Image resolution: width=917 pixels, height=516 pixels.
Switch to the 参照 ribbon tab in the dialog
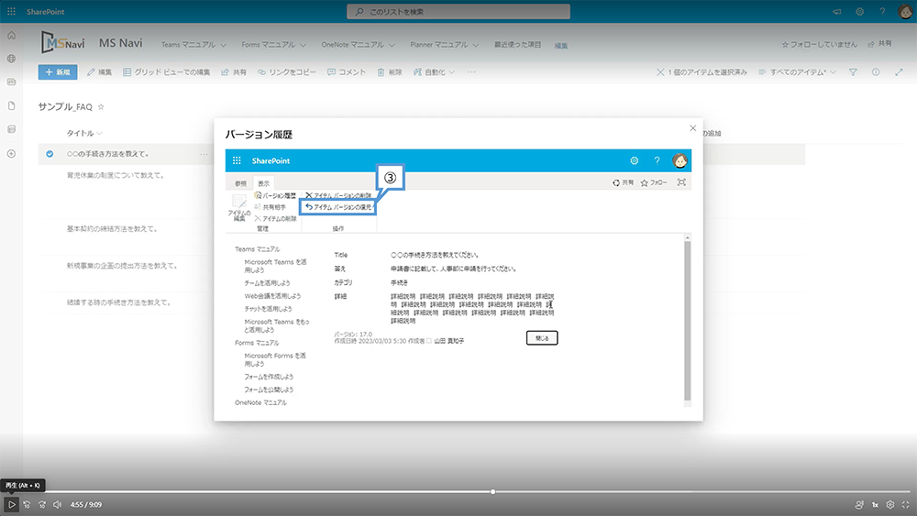(240, 183)
